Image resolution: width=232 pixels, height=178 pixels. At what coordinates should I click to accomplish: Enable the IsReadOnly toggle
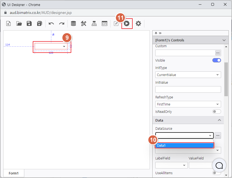click(x=216, y=111)
